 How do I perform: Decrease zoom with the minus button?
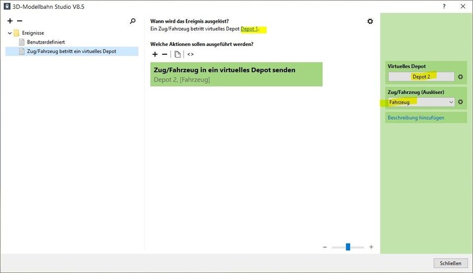[325, 247]
